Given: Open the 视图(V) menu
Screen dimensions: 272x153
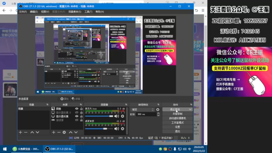Looking at the screenshot, I should 45,12.
